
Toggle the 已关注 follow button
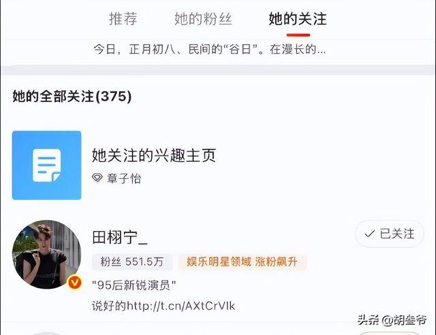tap(390, 234)
